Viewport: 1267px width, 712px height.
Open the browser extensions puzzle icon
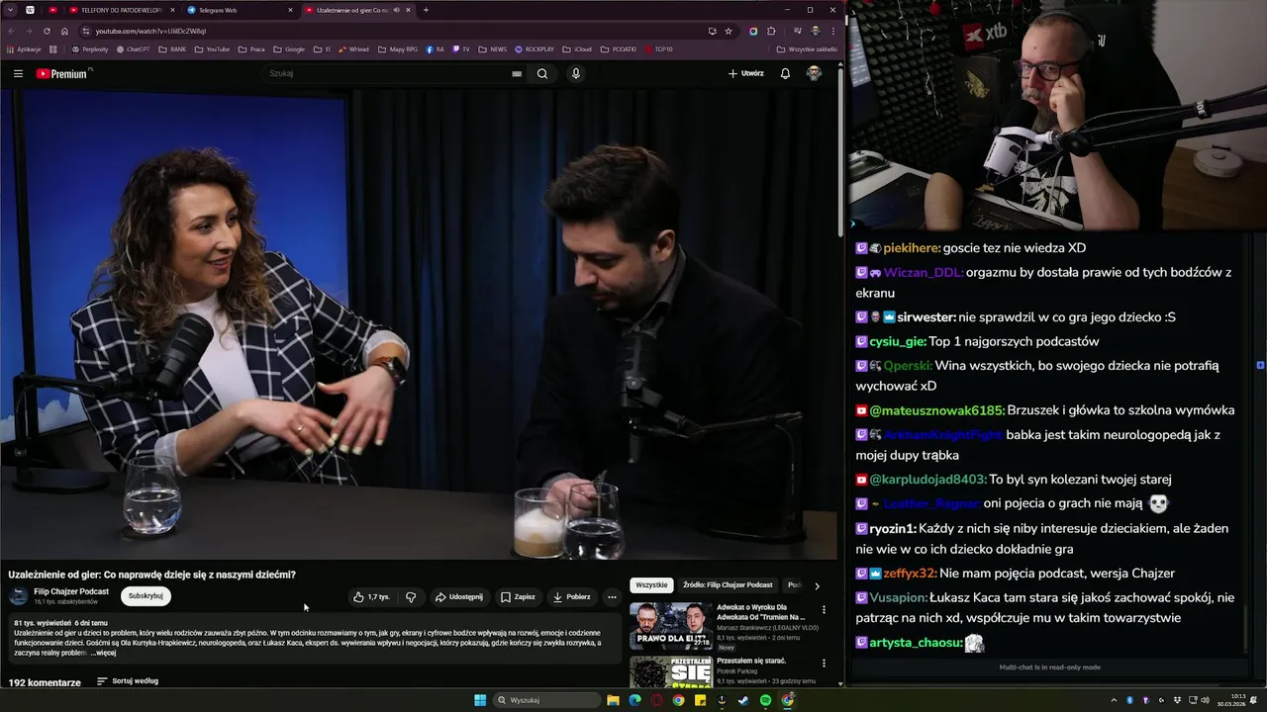point(771,31)
